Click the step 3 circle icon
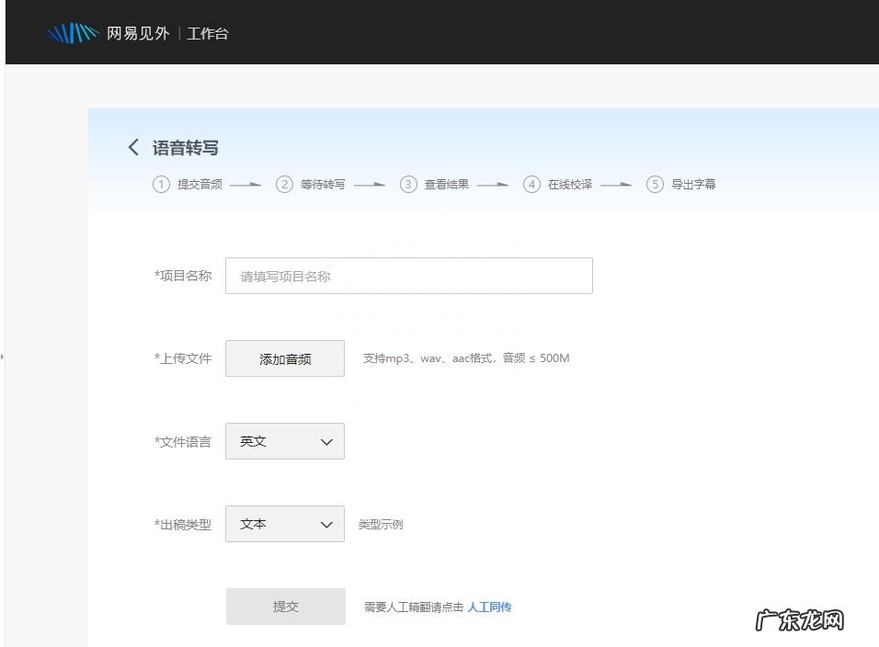Viewport: 879px width, 647px height. coord(408,184)
